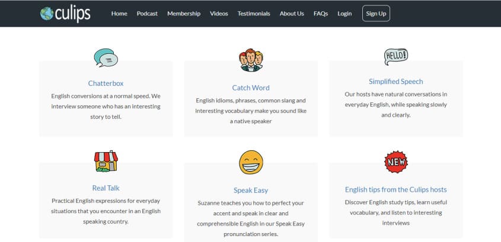
Task: Click the HELLO! speech bubble icon
Action: click(x=396, y=57)
